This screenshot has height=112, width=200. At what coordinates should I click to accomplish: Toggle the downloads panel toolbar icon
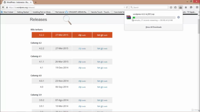[x=181, y=7]
